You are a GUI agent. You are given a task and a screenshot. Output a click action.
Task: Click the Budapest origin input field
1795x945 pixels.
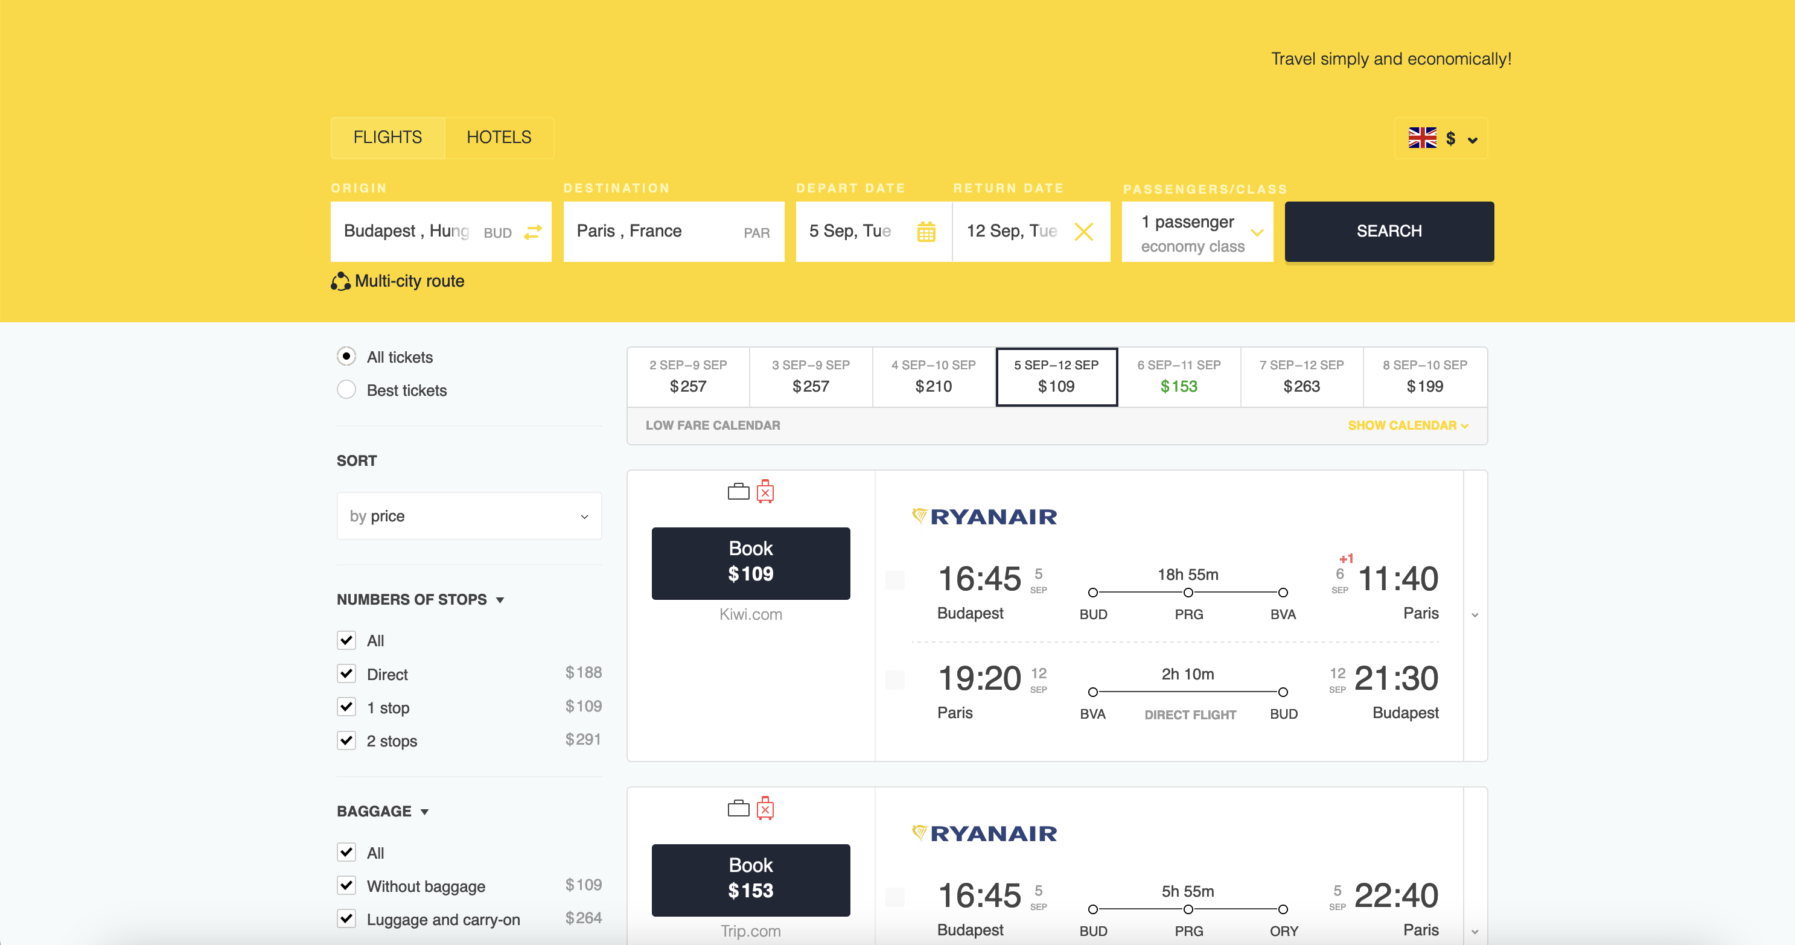coord(441,232)
